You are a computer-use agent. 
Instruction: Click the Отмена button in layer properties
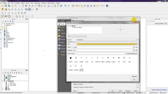click(120, 91)
